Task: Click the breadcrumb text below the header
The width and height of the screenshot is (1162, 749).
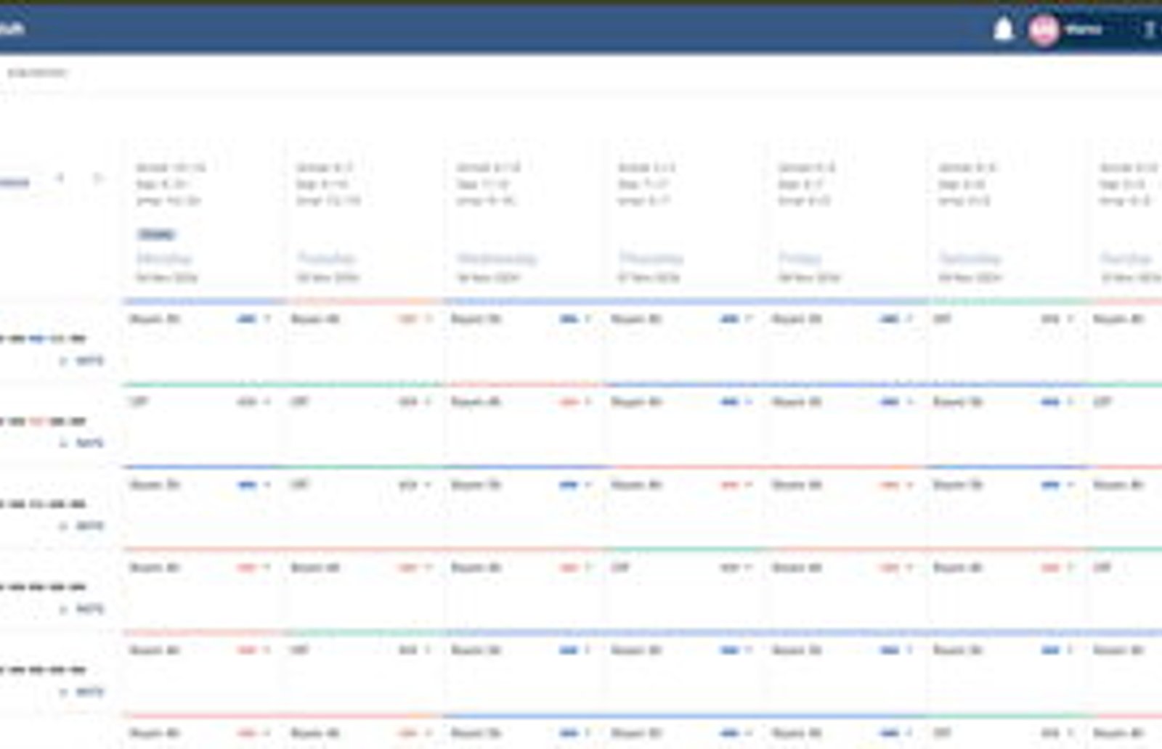Action: [37, 73]
